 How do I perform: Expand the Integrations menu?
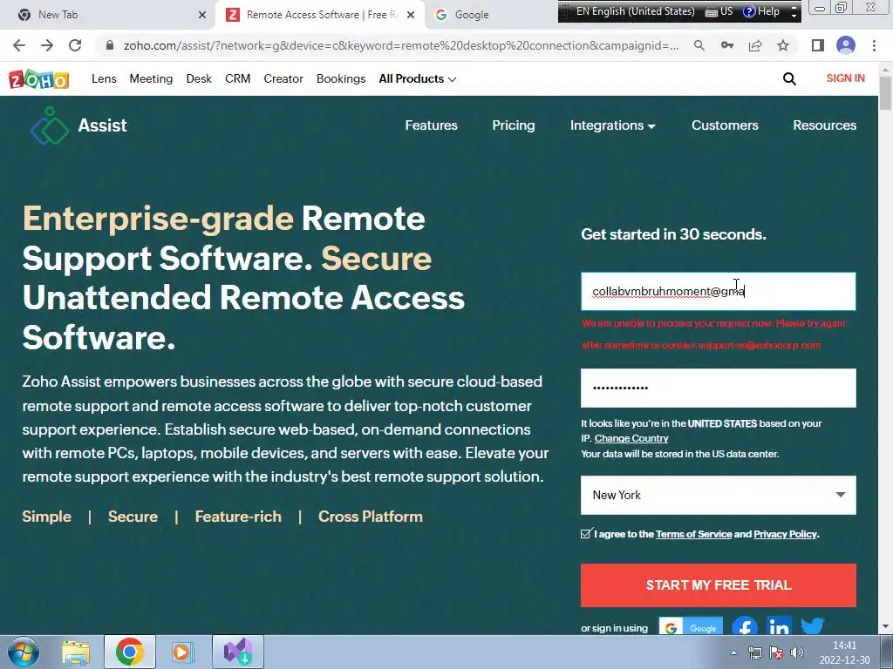[613, 125]
